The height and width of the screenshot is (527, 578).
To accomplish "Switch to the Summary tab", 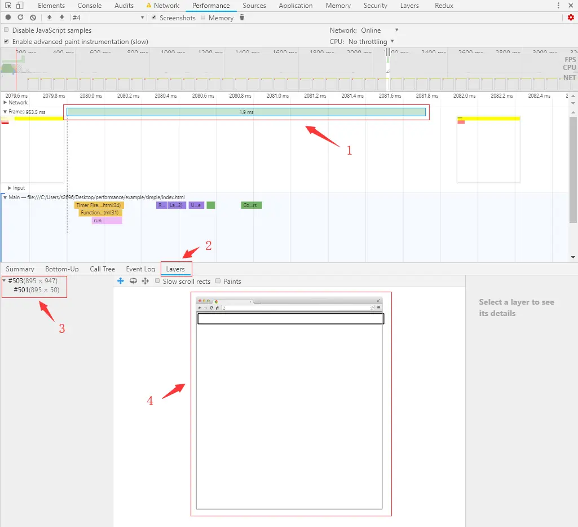I will tap(20, 269).
